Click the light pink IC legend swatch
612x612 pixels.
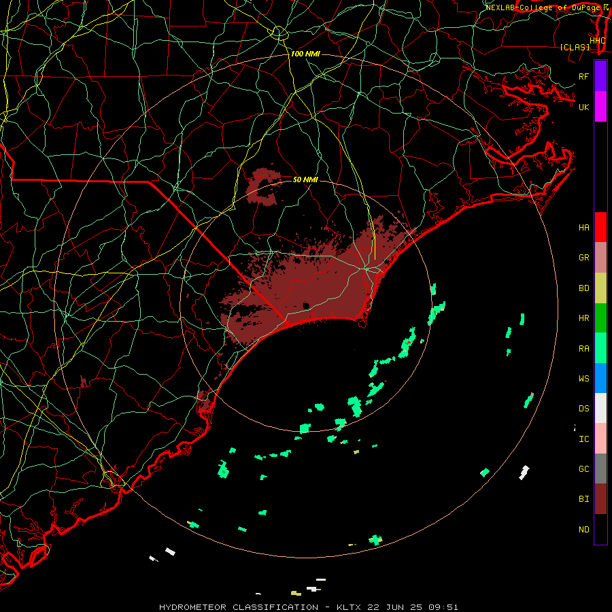(600, 439)
